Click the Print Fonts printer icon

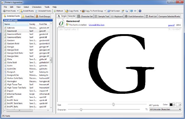click(4, 11)
